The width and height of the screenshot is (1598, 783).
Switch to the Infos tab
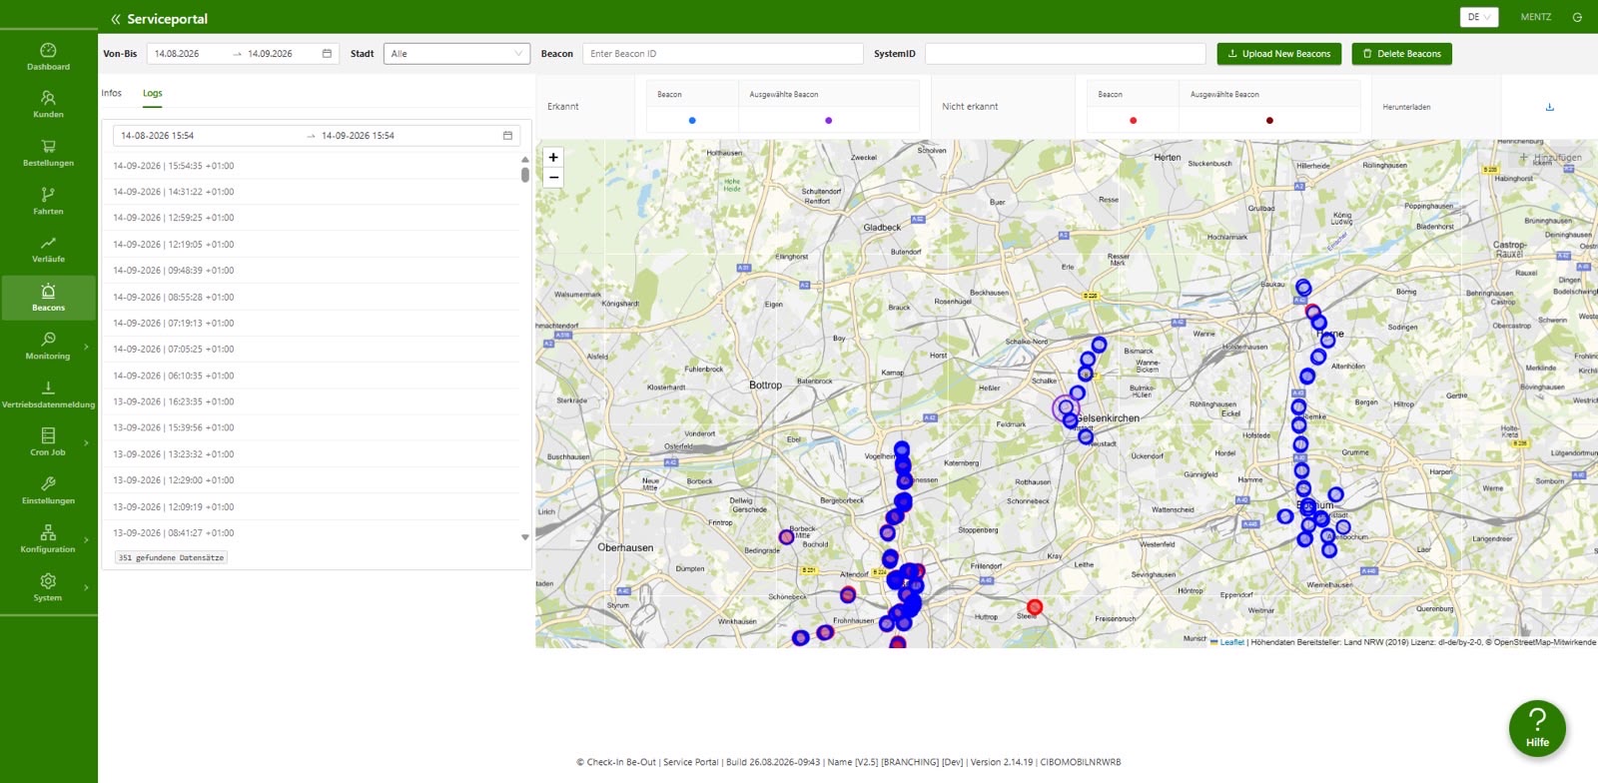pyautogui.click(x=112, y=93)
